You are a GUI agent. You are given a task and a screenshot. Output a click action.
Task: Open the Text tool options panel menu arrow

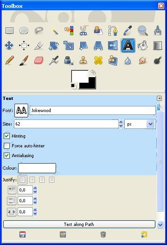(x=159, y=98)
